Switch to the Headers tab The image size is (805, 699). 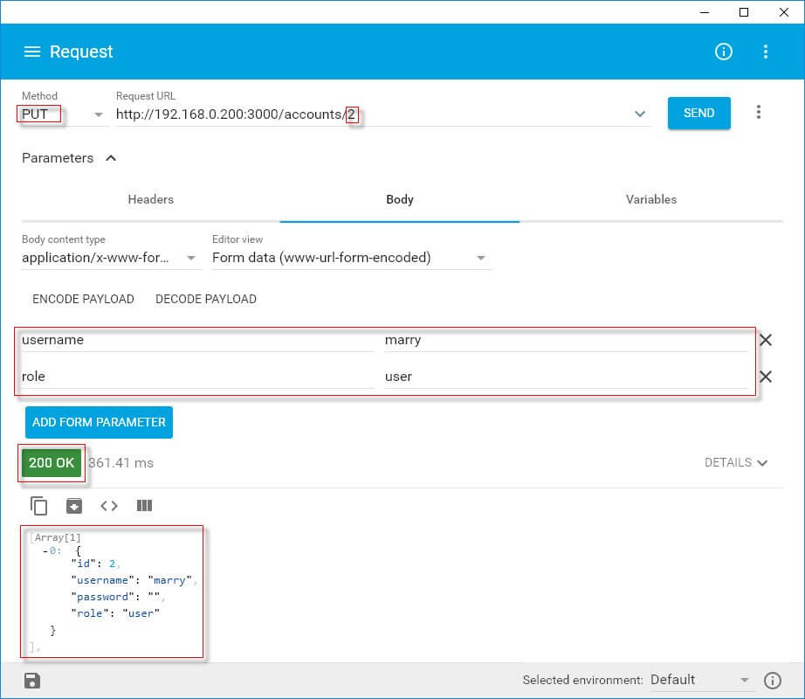150,199
